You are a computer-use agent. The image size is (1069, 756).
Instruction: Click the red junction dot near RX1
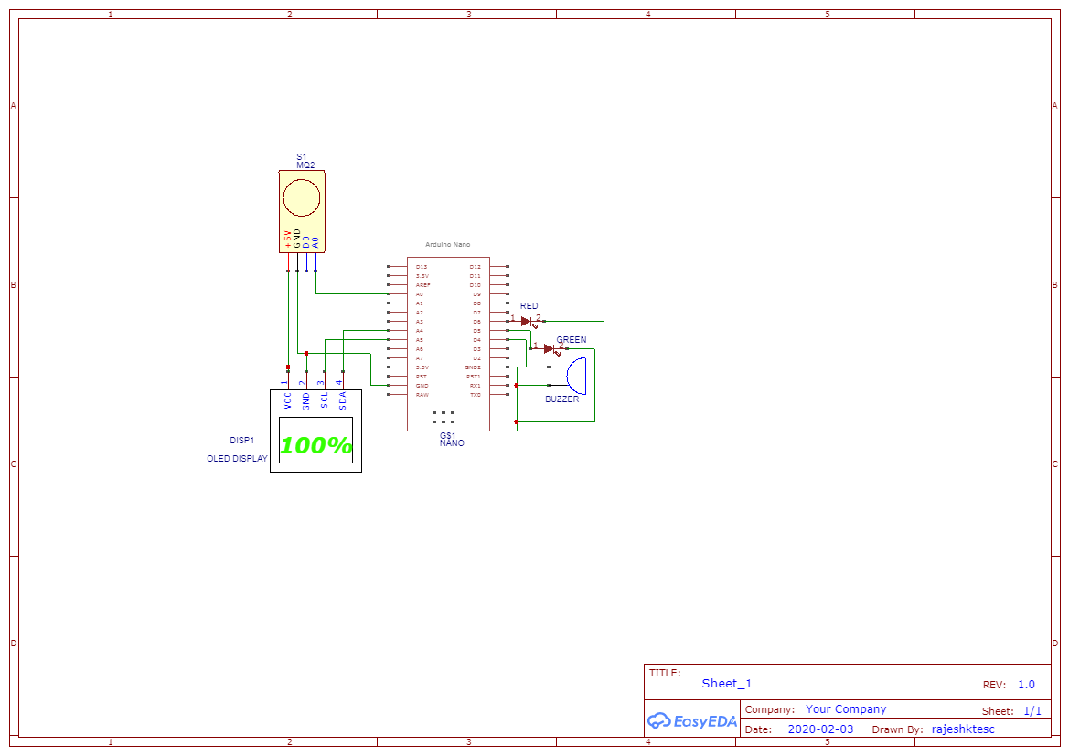(x=517, y=385)
